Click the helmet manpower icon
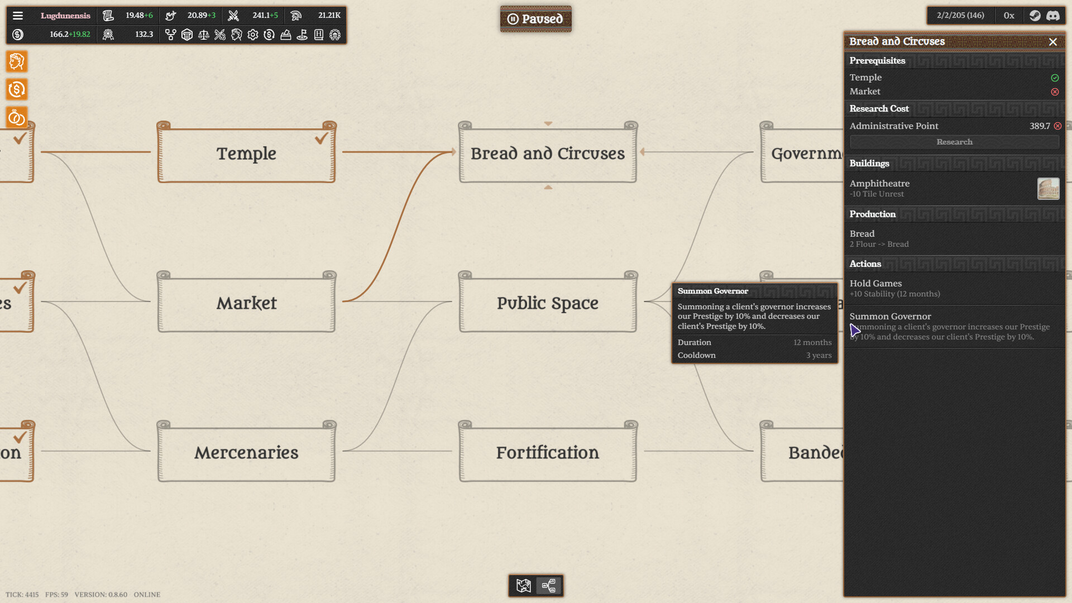This screenshot has width=1072, height=603. pos(296,16)
